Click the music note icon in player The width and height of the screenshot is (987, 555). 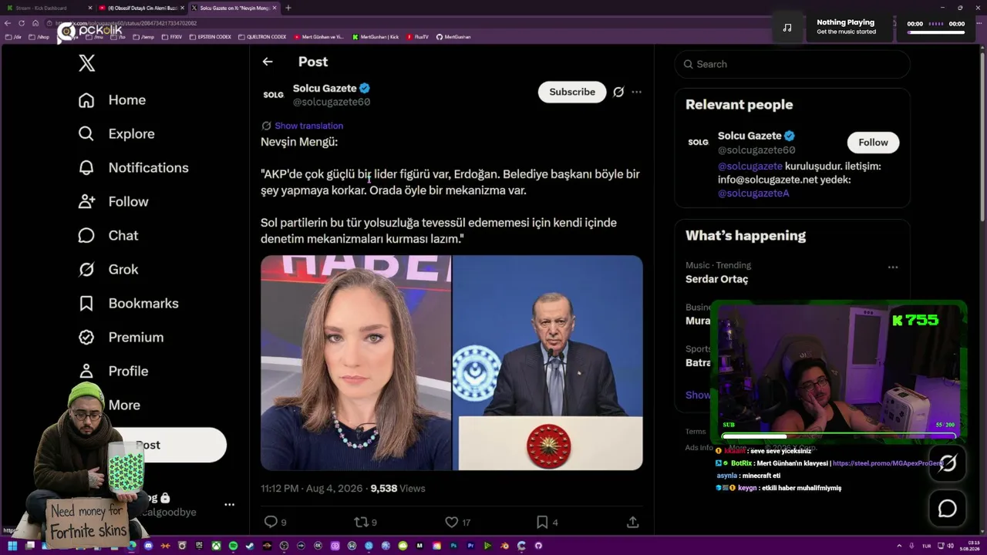(787, 28)
